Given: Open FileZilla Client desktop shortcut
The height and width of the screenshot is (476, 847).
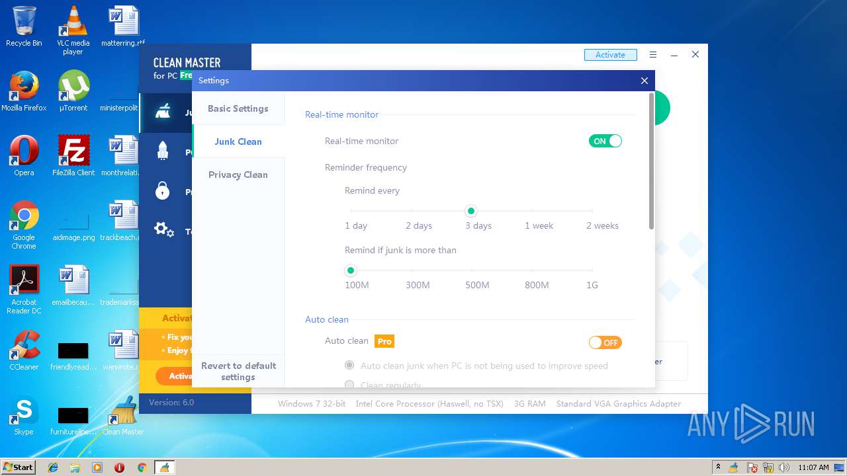Looking at the screenshot, I should pos(73,156).
